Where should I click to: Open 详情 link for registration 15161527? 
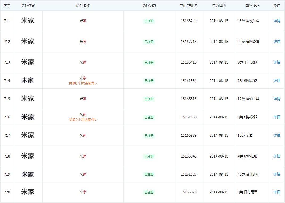click(x=277, y=175)
